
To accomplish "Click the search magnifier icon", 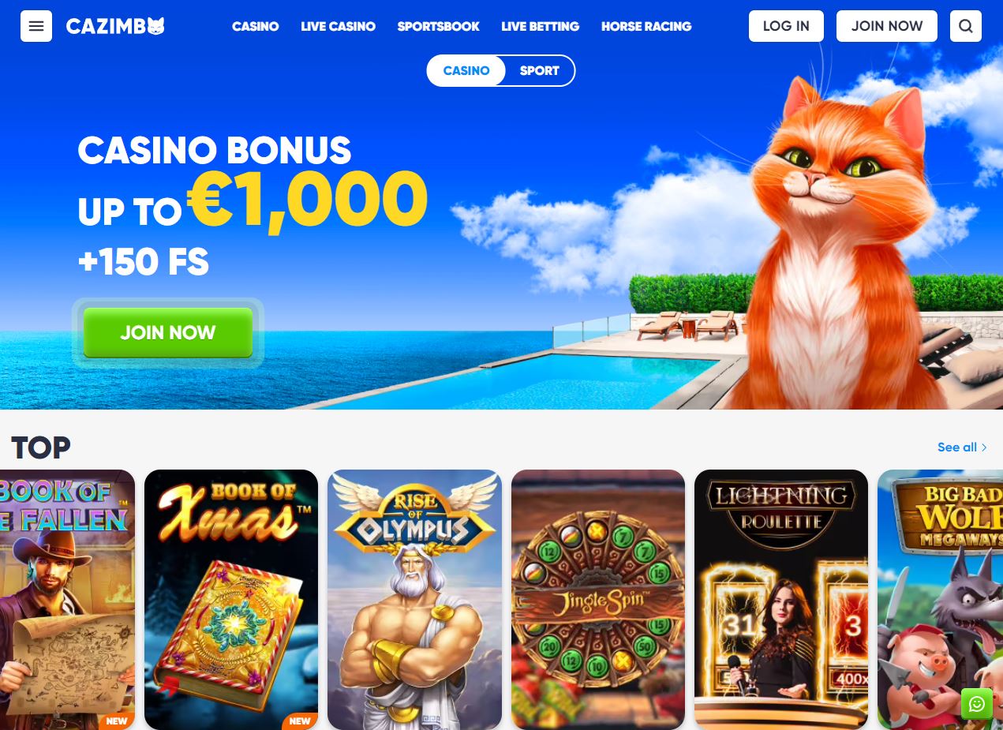I will click(x=966, y=26).
